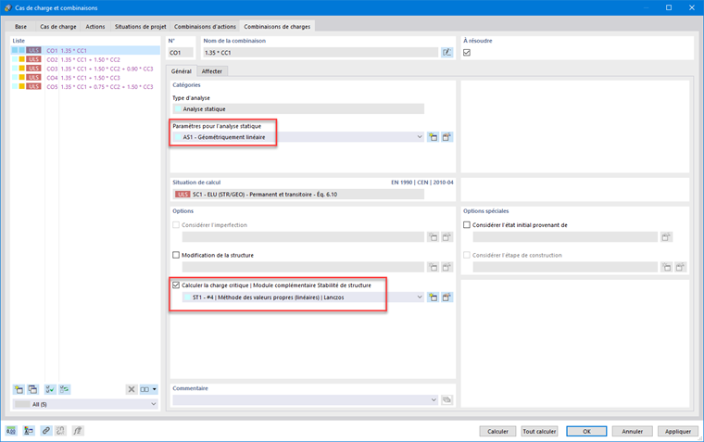
Task: Edit AS1 static analysis settings
Action: click(x=446, y=137)
